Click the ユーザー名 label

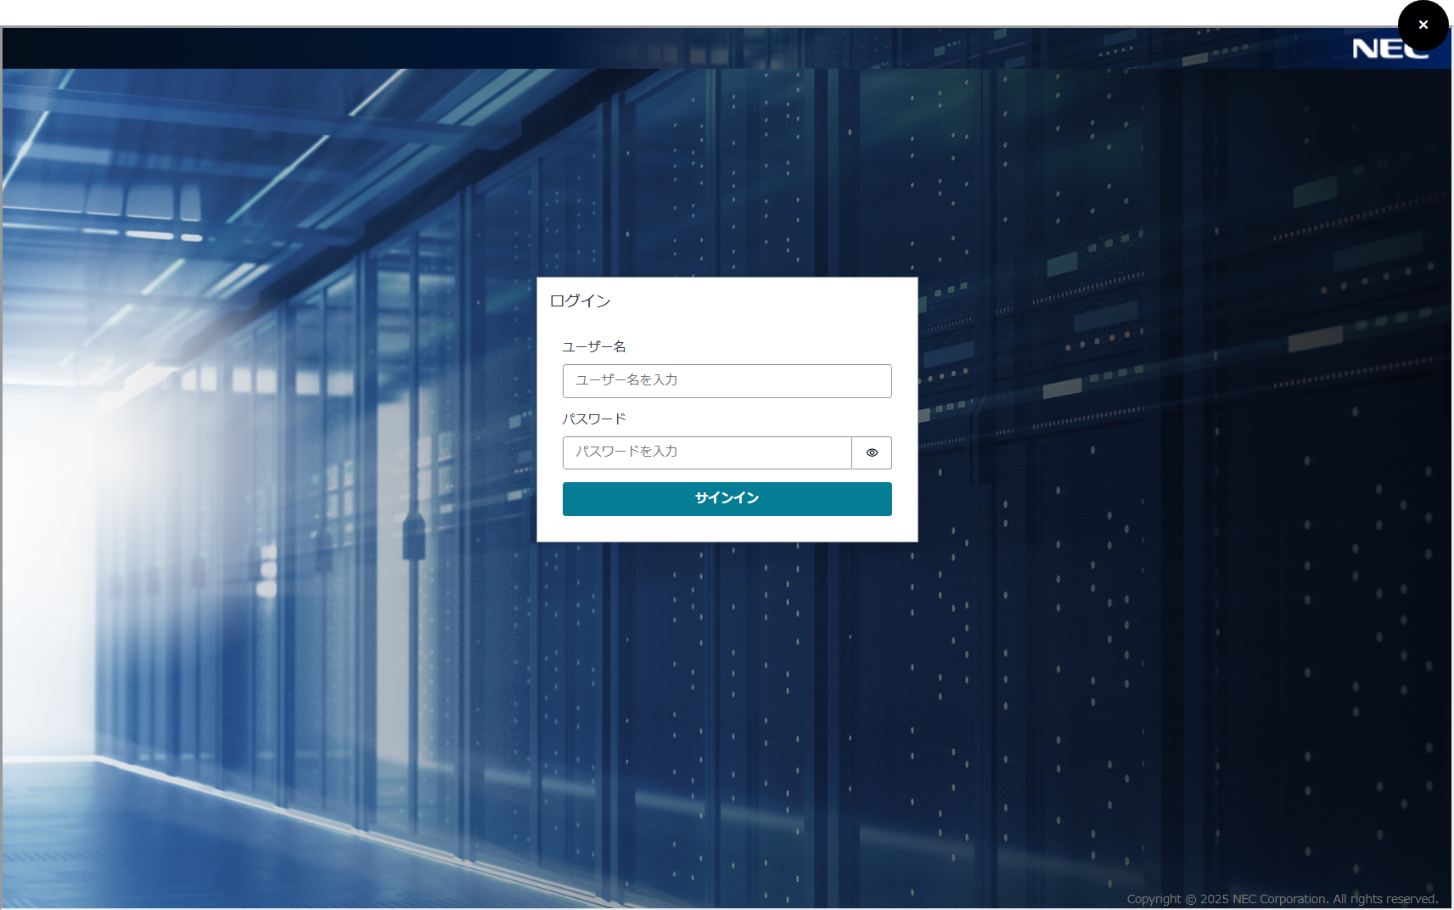pyautogui.click(x=594, y=346)
